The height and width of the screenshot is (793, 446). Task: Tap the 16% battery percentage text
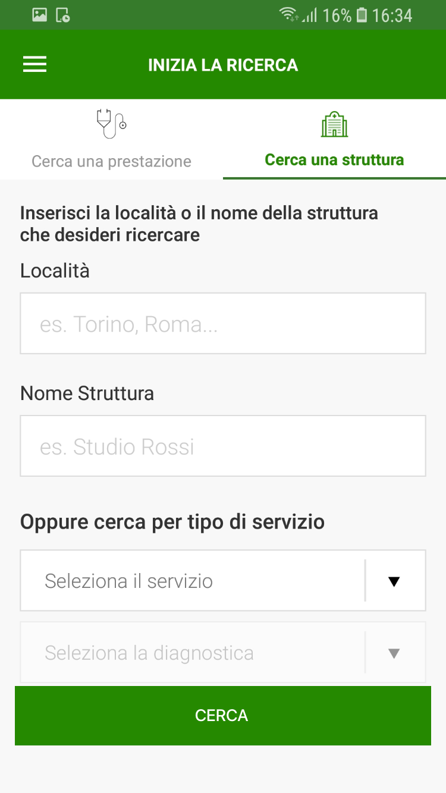click(x=337, y=15)
